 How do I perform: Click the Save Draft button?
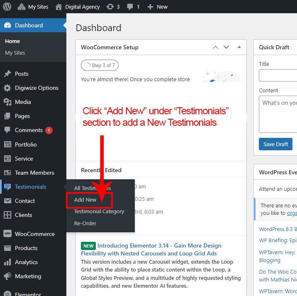tap(275, 144)
